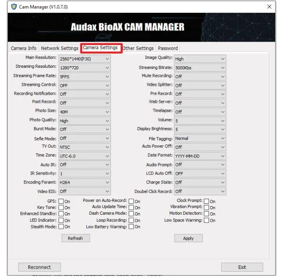Open the Network Settings tab

[60, 48]
